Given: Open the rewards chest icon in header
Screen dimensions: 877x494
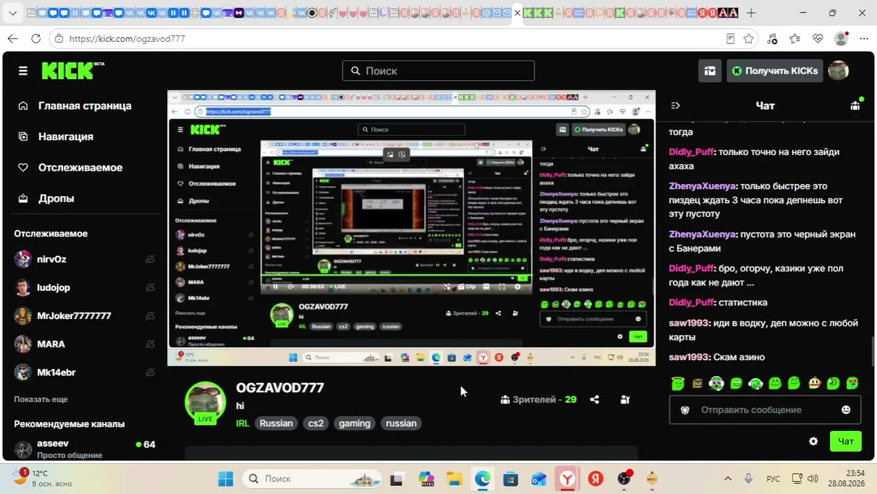Looking at the screenshot, I should [x=710, y=71].
